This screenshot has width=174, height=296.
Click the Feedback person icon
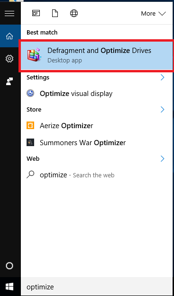click(9, 81)
